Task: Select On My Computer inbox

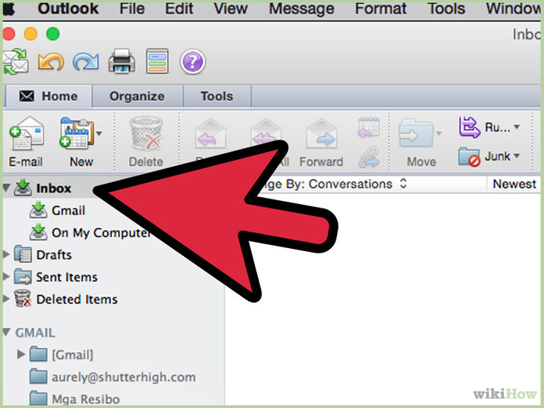Action: (90, 232)
